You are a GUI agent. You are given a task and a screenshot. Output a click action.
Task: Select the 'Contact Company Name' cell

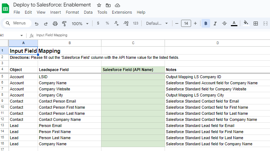pos(70,119)
